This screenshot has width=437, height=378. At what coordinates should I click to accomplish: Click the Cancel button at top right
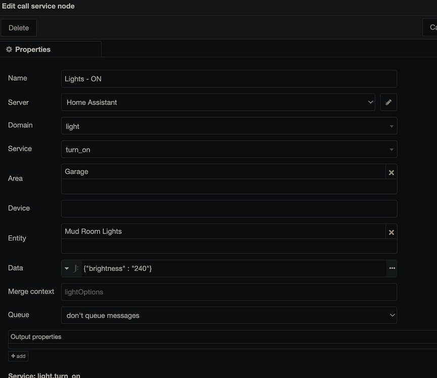pos(432,27)
